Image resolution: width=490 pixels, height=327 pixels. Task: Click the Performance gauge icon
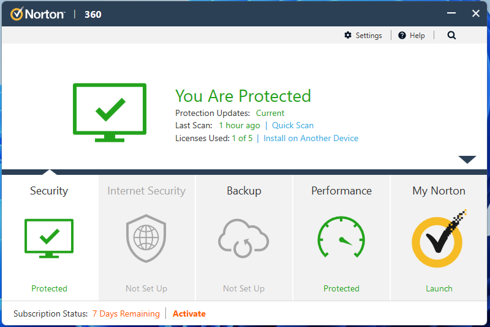341,239
